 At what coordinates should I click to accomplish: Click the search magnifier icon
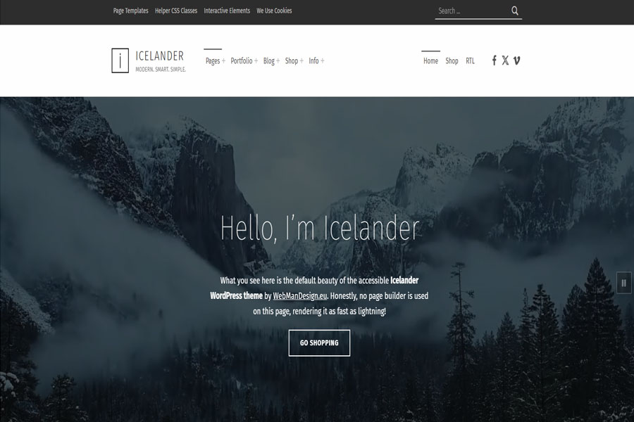[514, 11]
